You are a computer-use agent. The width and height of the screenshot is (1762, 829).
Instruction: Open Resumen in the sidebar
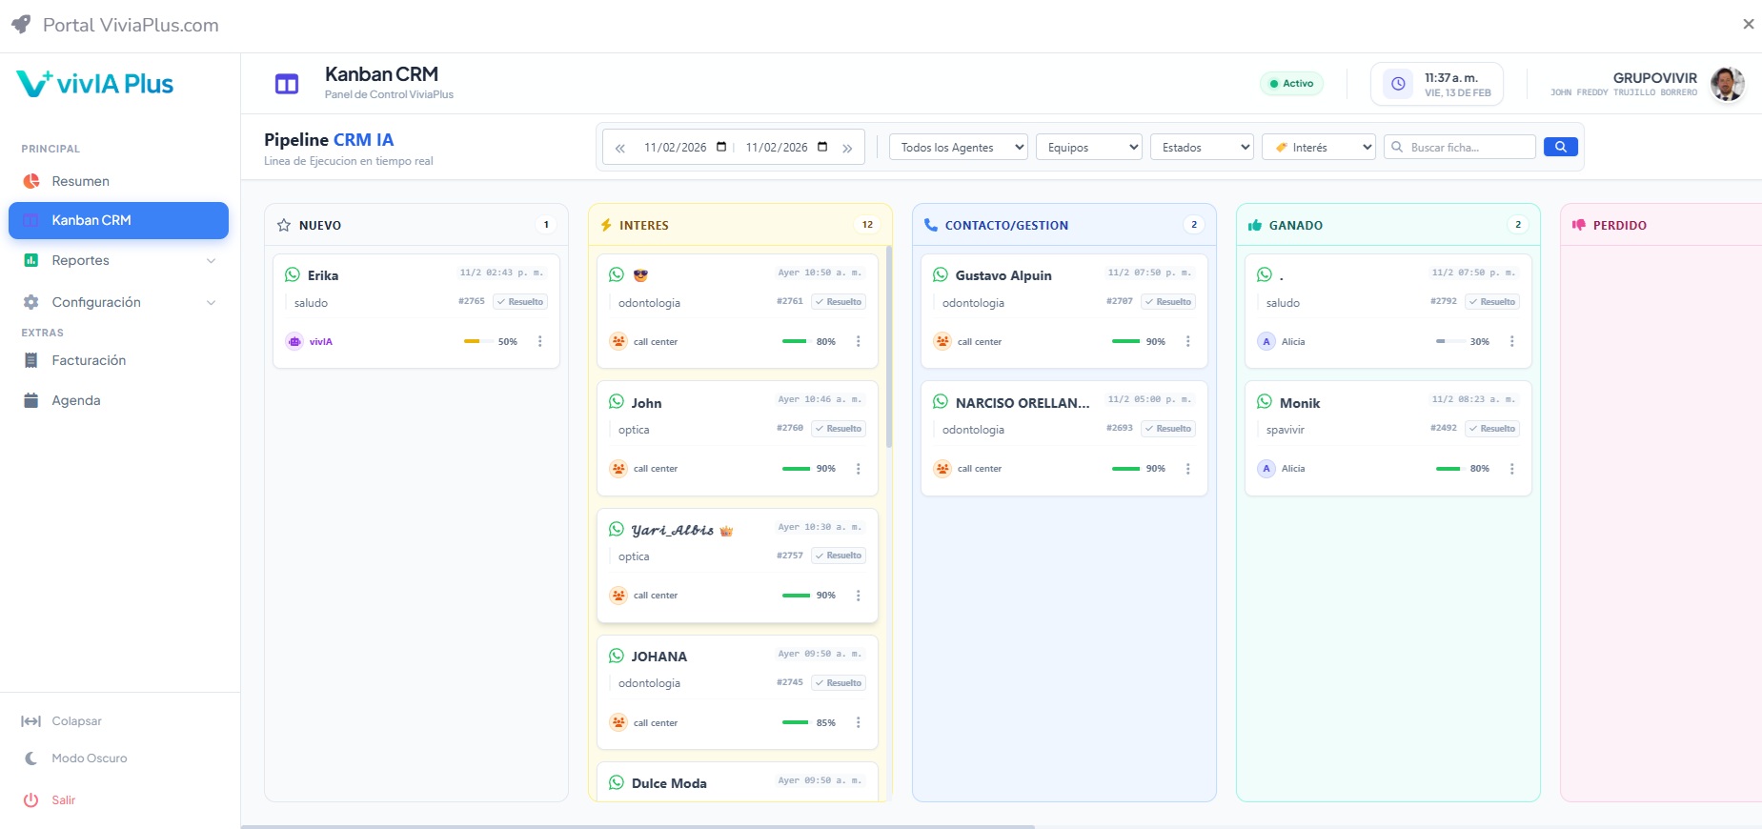point(80,181)
